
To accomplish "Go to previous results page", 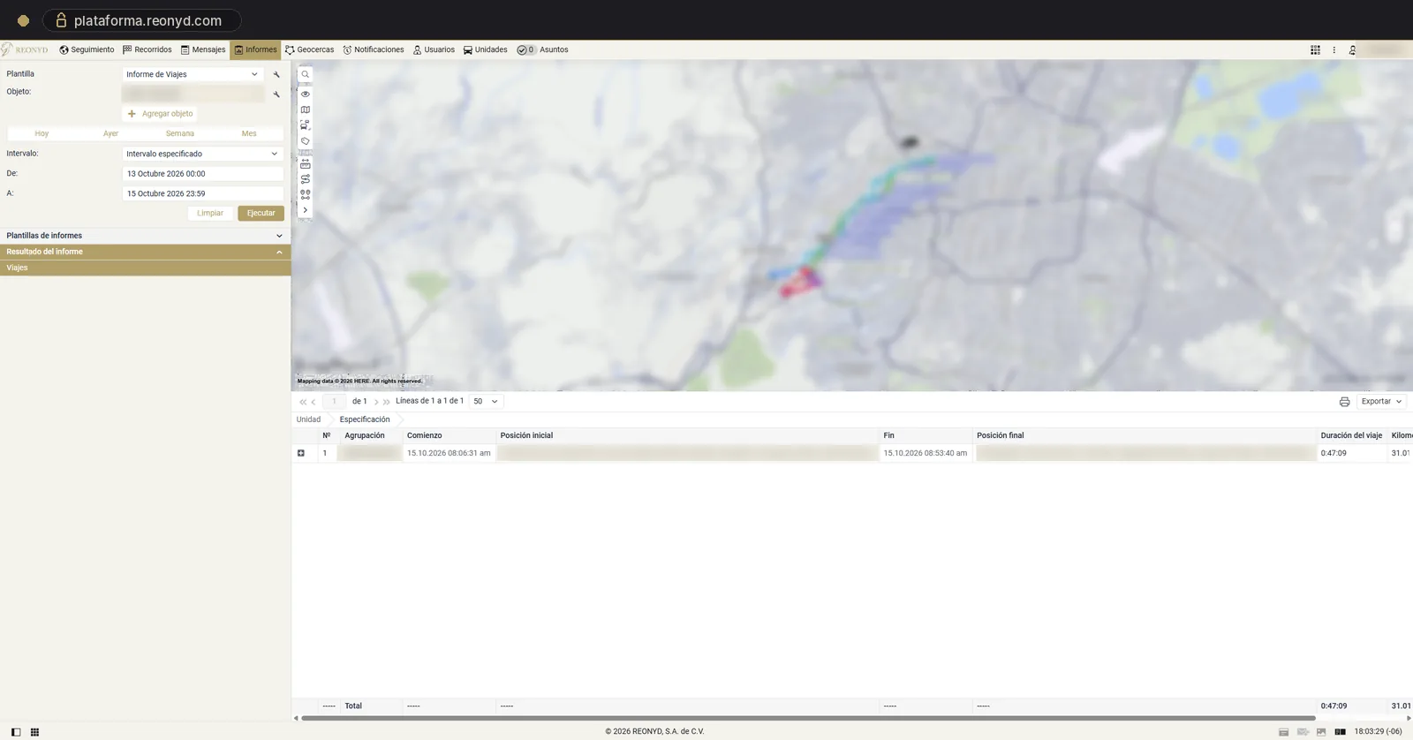I will click(314, 402).
